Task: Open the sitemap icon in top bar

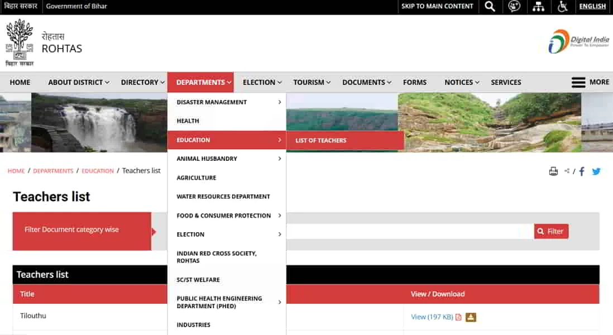Action: [x=538, y=6]
